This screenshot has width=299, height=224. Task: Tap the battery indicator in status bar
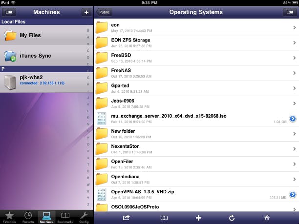click(x=295, y=2)
